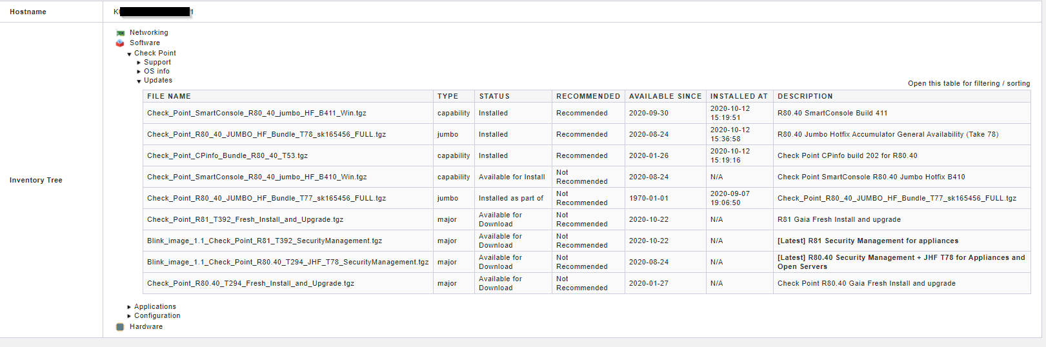Screen dimensions: 1046x347
Task: Click the Inventory Tree row label
Action: [36, 180]
